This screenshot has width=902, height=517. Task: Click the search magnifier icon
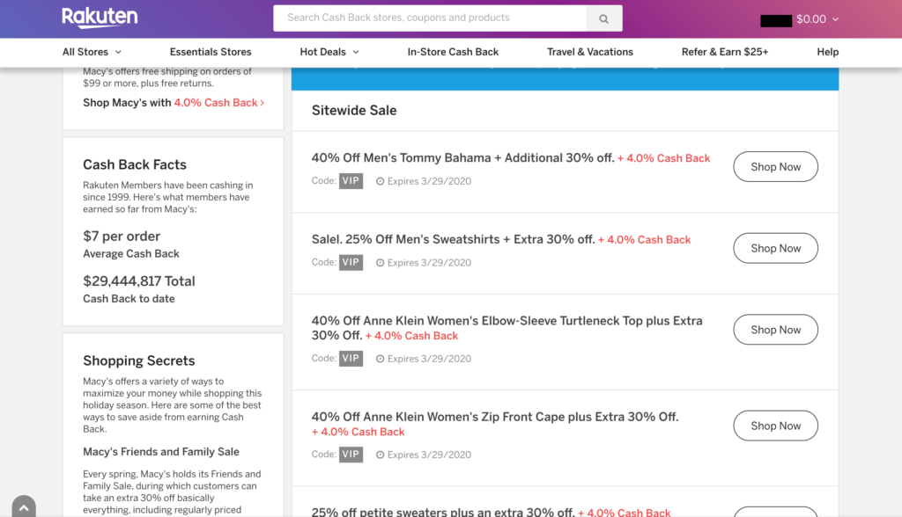click(x=603, y=18)
